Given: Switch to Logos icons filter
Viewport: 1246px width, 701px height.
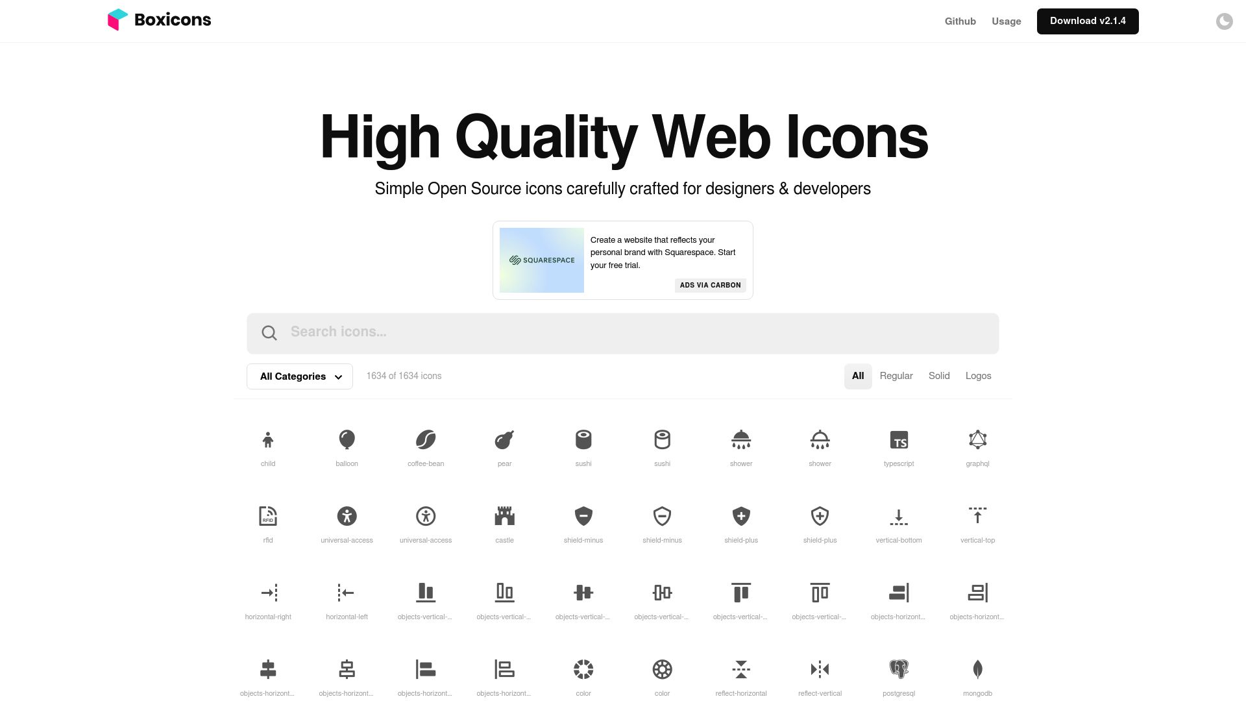Looking at the screenshot, I should point(978,376).
